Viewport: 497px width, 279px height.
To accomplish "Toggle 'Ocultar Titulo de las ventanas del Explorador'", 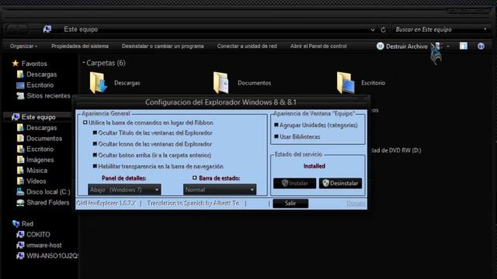I will click(x=95, y=133).
